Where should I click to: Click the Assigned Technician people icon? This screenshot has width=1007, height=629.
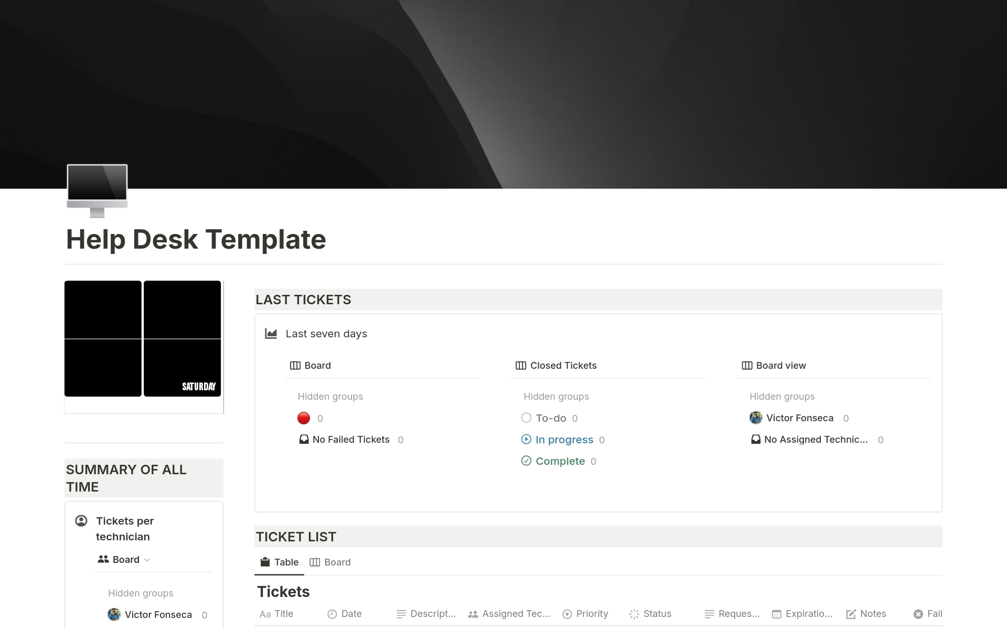(473, 614)
